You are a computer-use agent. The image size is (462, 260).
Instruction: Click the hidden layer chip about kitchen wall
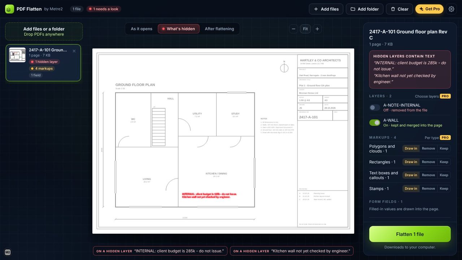point(292,251)
